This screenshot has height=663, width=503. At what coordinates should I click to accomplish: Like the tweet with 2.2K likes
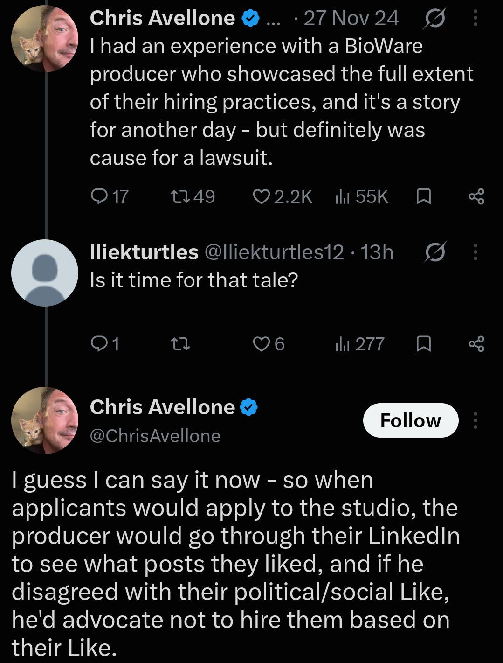282,196
